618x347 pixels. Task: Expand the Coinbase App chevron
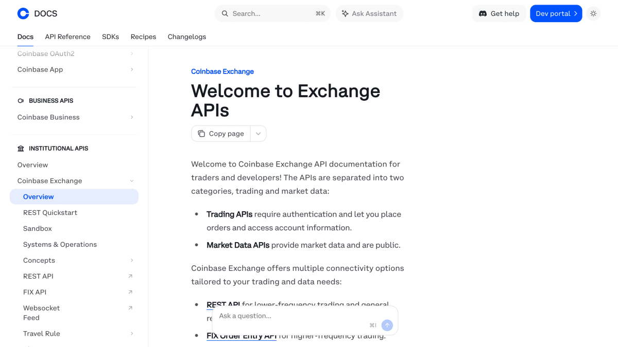click(x=132, y=69)
